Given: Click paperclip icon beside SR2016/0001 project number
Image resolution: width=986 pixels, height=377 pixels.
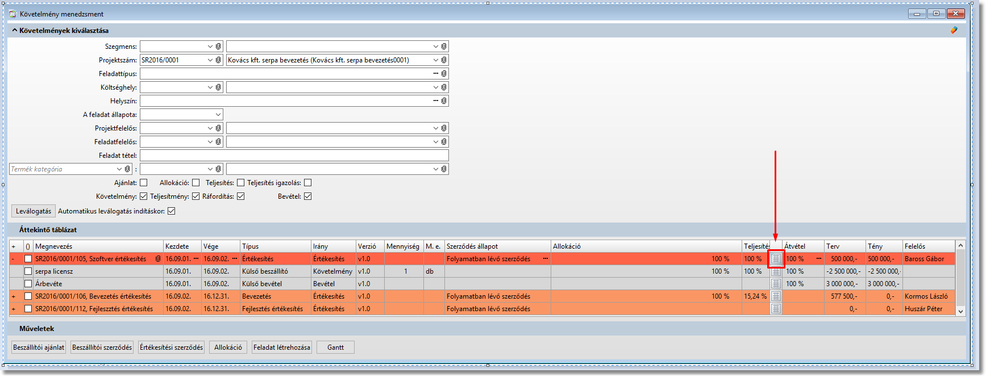Looking at the screenshot, I should coord(218,60).
